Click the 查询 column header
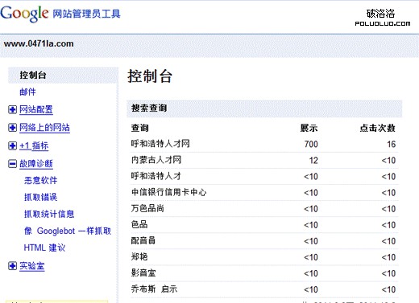This screenshot has width=419, height=303. point(139,128)
